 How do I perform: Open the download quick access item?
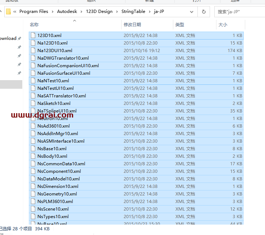coord(8,38)
